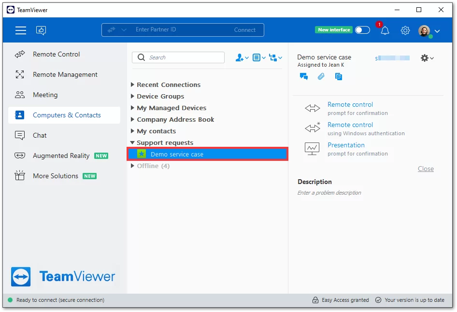Image resolution: width=457 pixels, height=312 pixels.
Task: Click the copy icon beside the paperclip
Action: tap(339, 76)
